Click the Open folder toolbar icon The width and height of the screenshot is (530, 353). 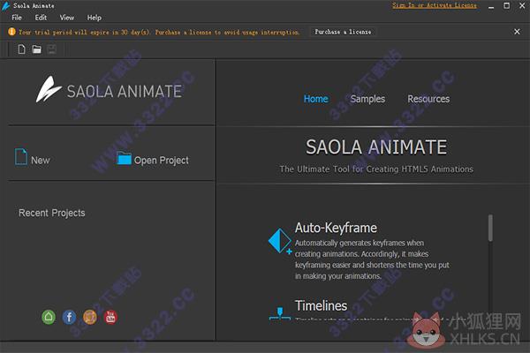coord(36,49)
